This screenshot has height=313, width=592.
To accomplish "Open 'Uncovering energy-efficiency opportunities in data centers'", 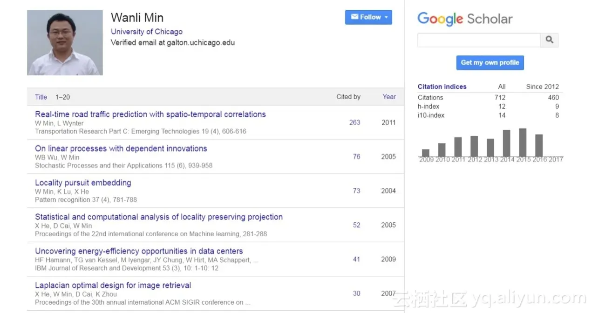I will tap(139, 251).
